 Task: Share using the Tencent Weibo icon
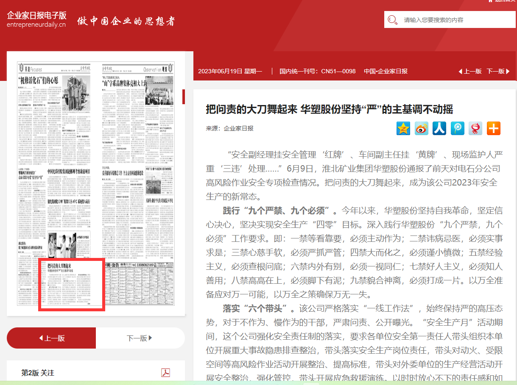click(x=457, y=128)
